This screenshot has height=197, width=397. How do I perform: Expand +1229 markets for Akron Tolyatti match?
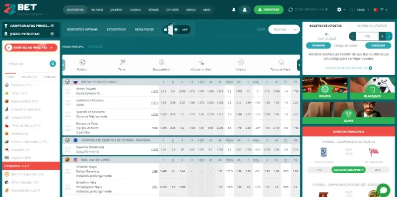point(154,91)
